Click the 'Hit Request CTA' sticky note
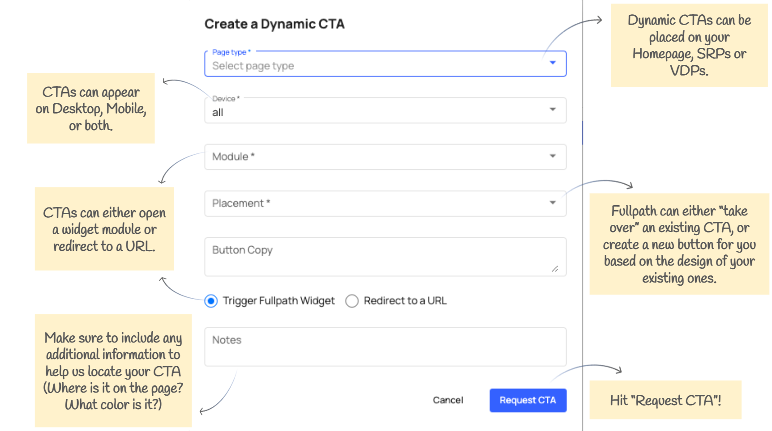The height and width of the screenshot is (431, 772). click(x=665, y=400)
